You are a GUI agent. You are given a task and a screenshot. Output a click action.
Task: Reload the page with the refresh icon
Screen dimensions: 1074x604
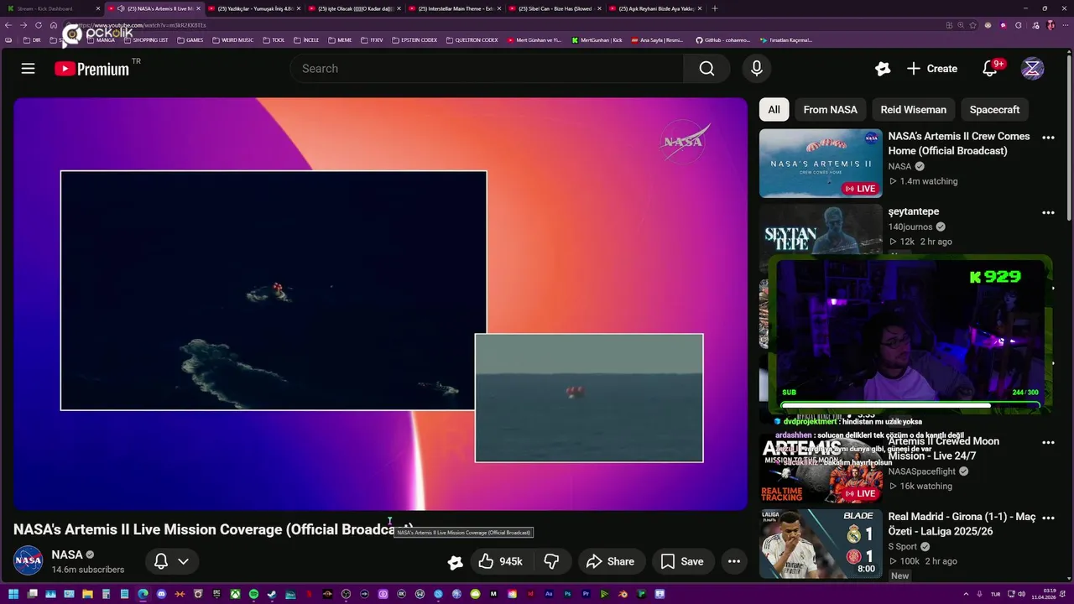pyautogui.click(x=38, y=25)
